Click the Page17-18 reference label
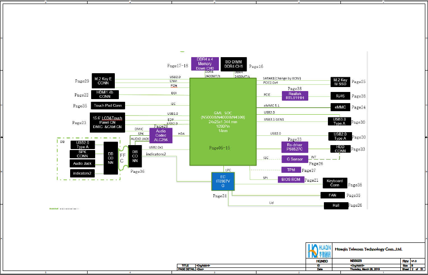The image size is (428, 275). tap(178, 66)
